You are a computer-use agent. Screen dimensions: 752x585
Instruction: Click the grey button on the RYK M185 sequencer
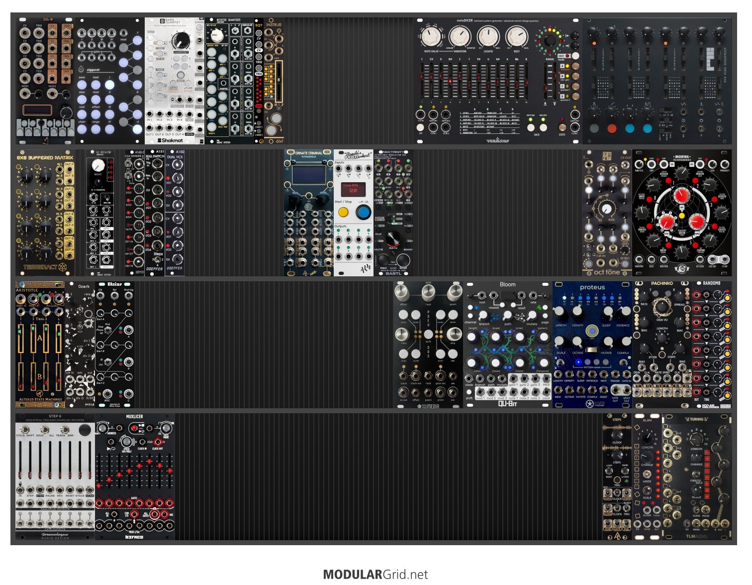pyautogui.click(x=594, y=128)
